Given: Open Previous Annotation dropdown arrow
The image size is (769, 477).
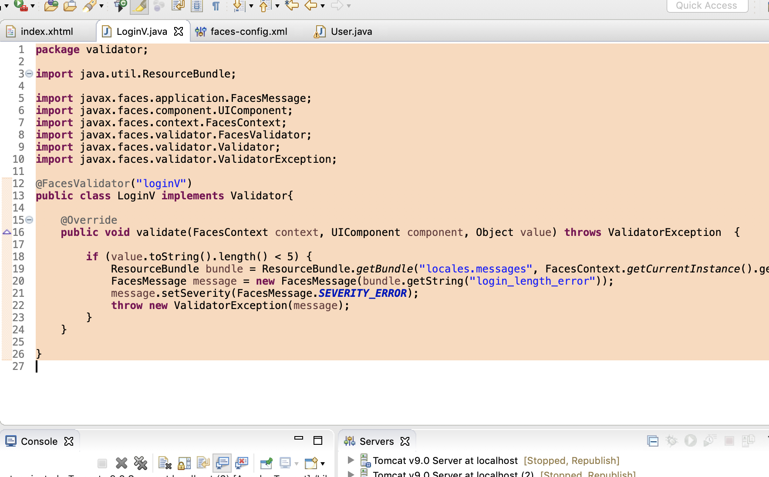Looking at the screenshot, I should [277, 6].
